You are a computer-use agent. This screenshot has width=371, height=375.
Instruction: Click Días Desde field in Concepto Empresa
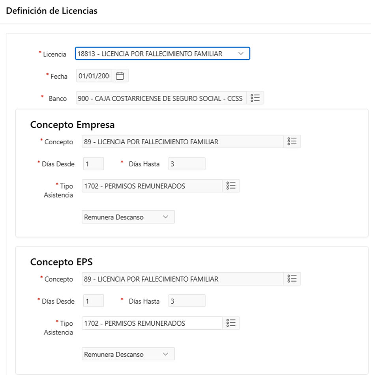(x=94, y=164)
